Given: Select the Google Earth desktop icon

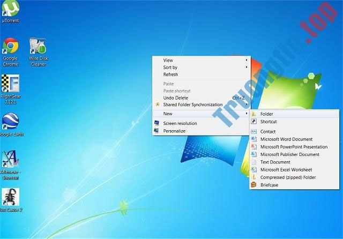Looking at the screenshot, I should point(10,123).
